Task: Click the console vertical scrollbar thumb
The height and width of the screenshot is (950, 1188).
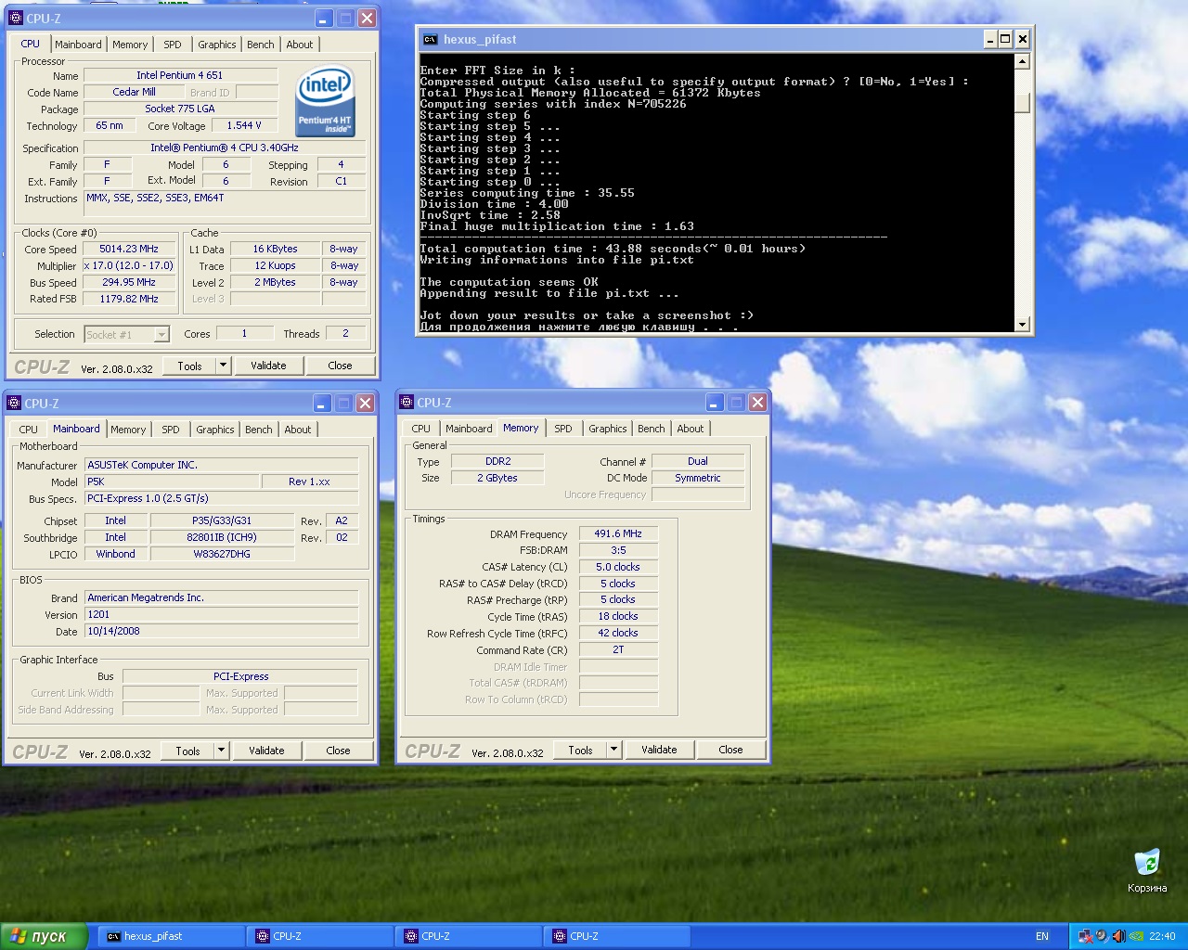Action: [x=1022, y=102]
